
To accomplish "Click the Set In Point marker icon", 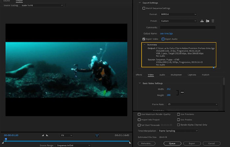I will pos(43,135).
